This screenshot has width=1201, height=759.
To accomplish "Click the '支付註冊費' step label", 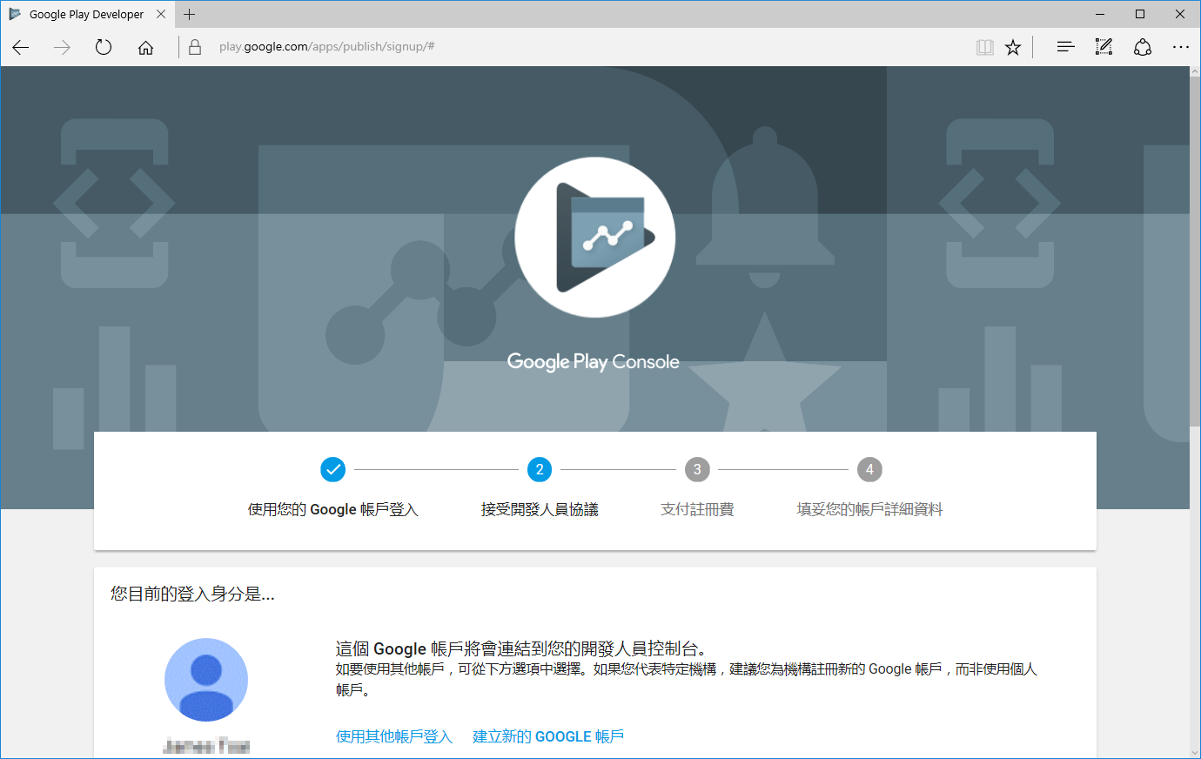I will [697, 509].
